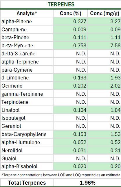Image resolution: width=121 pixels, height=187 pixels.
Task: Select the Ocimene 2.02 mg/g cell
Action: point(104,86)
